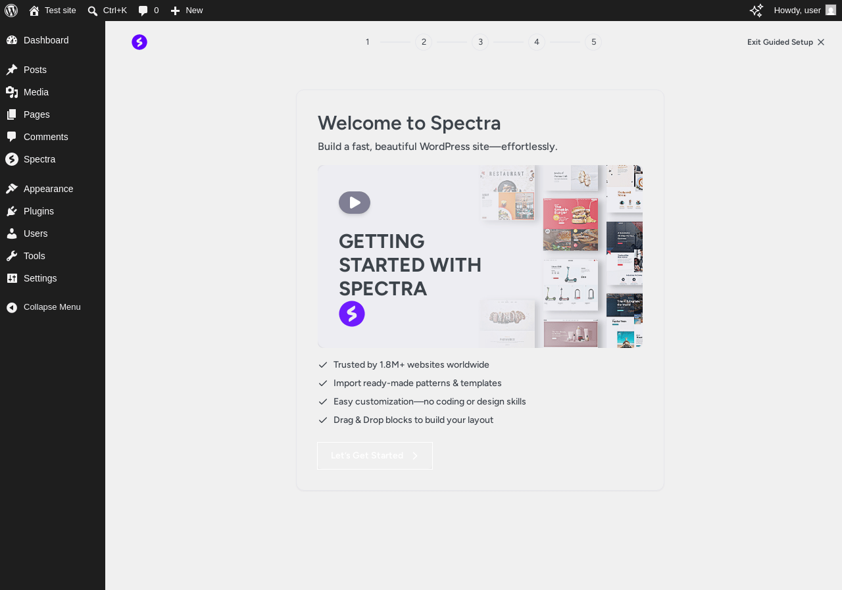Click the Test site home icon

click(34, 11)
